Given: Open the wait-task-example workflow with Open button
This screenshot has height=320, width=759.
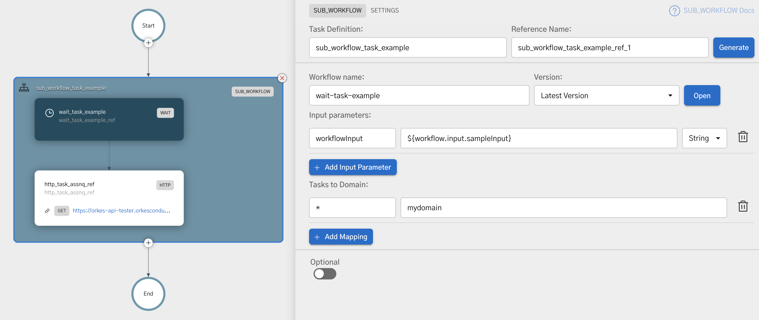Looking at the screenshot, I should (x=702, y=95).
